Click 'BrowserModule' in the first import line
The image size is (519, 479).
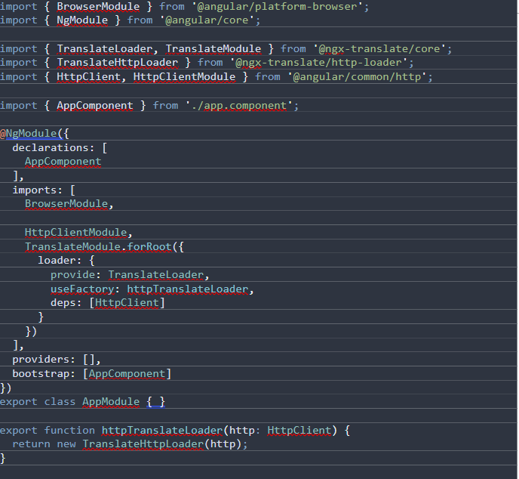98,6
